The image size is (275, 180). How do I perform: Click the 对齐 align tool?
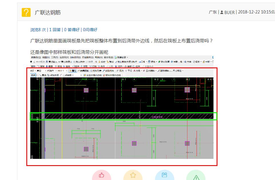[119, 66]
